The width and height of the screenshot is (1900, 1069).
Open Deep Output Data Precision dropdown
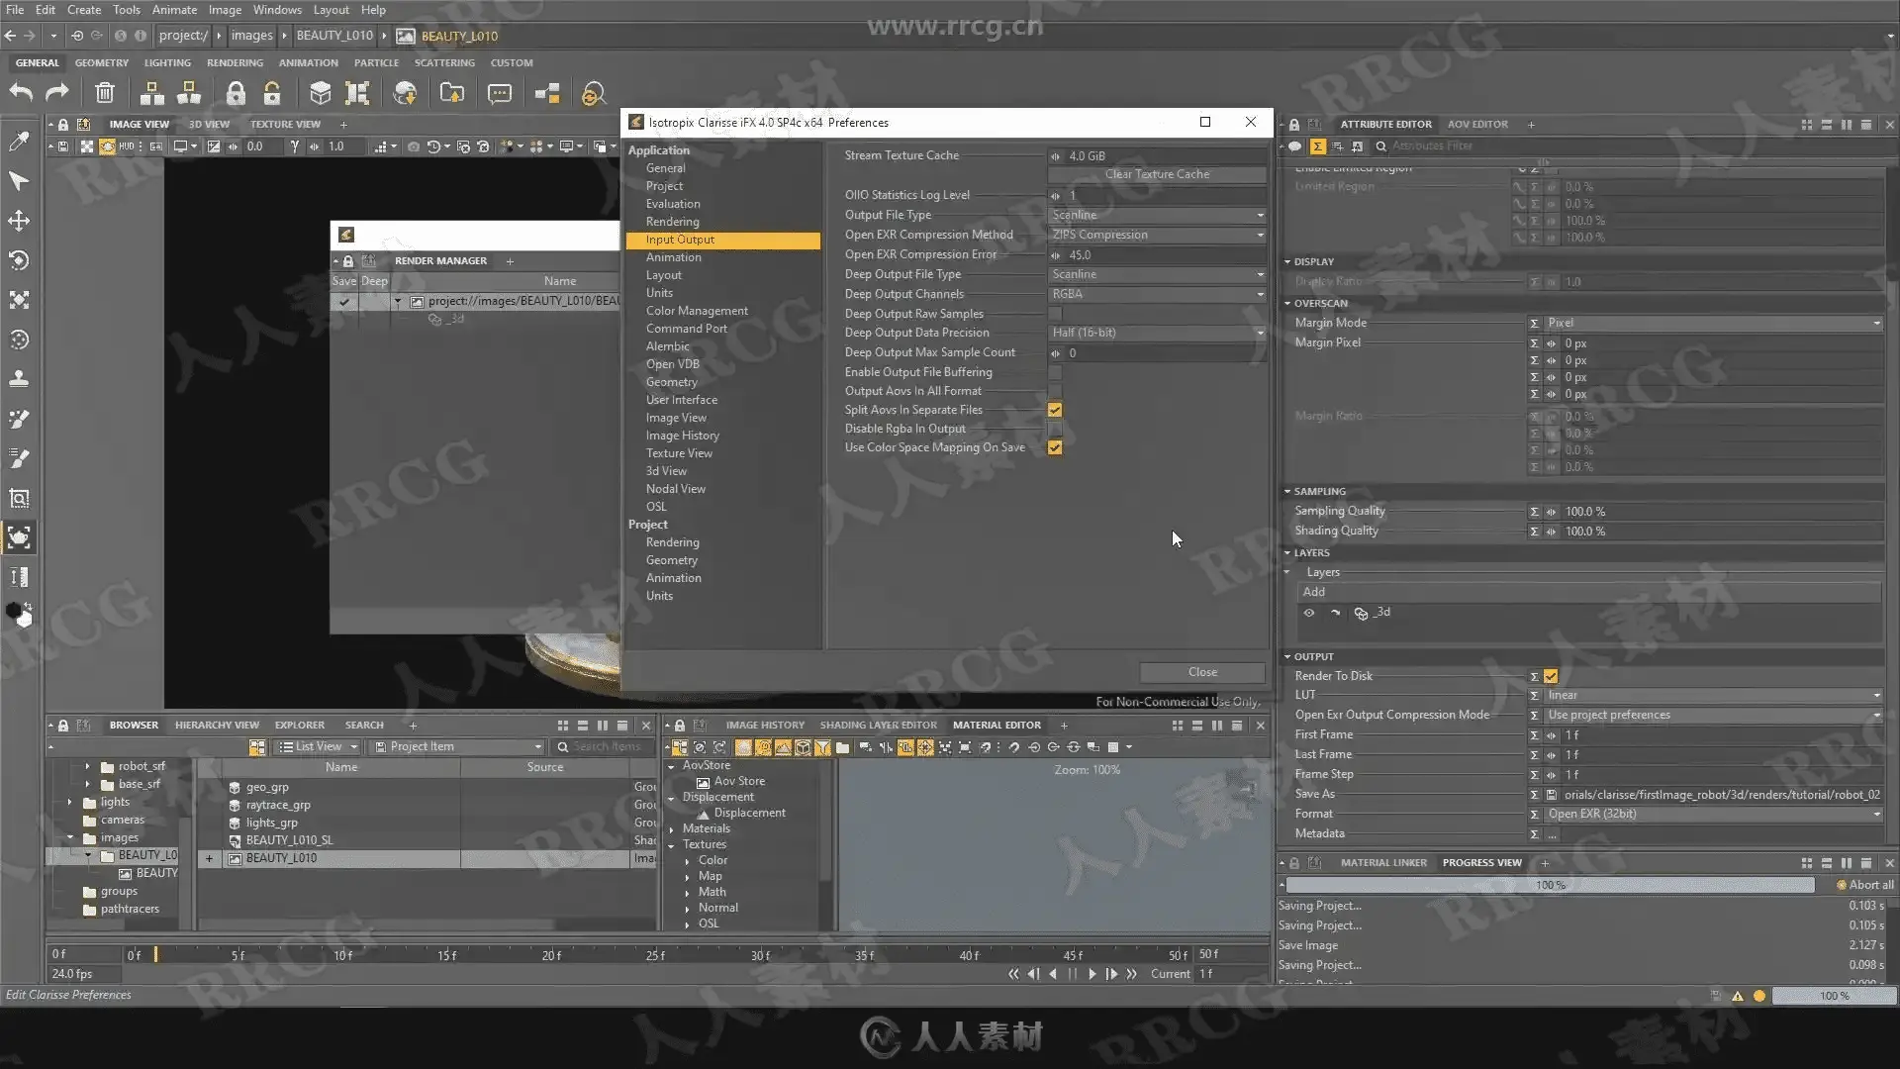click(1156, 333)
